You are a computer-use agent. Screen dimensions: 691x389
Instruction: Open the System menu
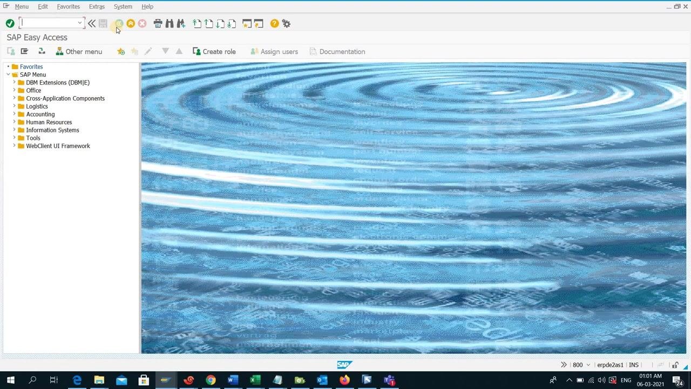coord(123,6)
